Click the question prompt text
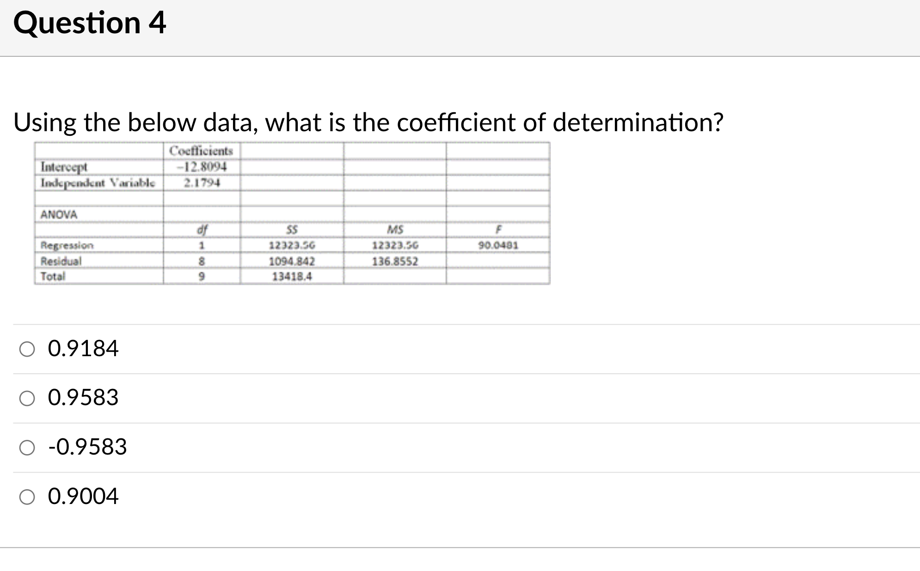This screenshot has height=571, width=920. click(368, 121)
